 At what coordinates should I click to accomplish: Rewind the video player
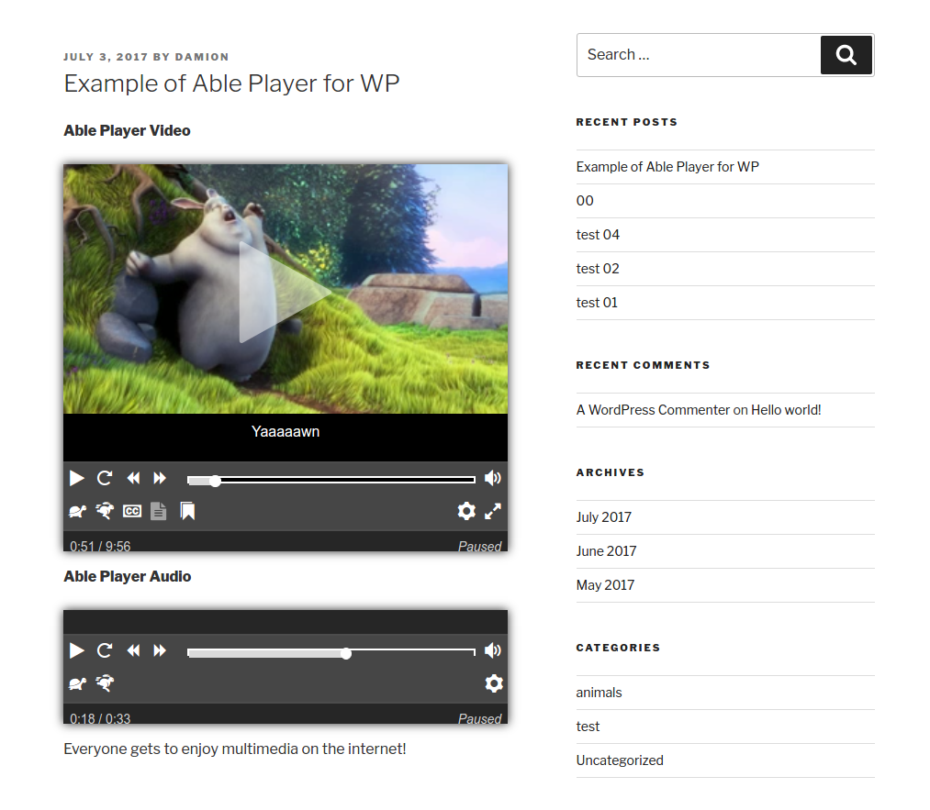tap(133, 478)
